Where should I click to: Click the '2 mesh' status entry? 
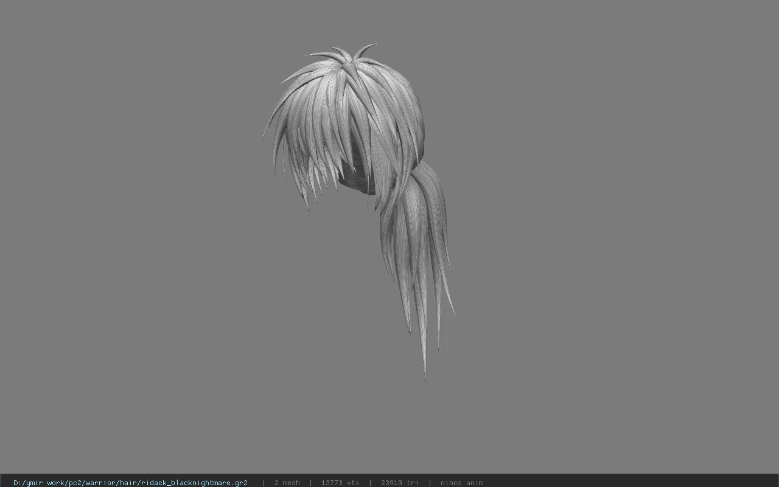(287, 483)
